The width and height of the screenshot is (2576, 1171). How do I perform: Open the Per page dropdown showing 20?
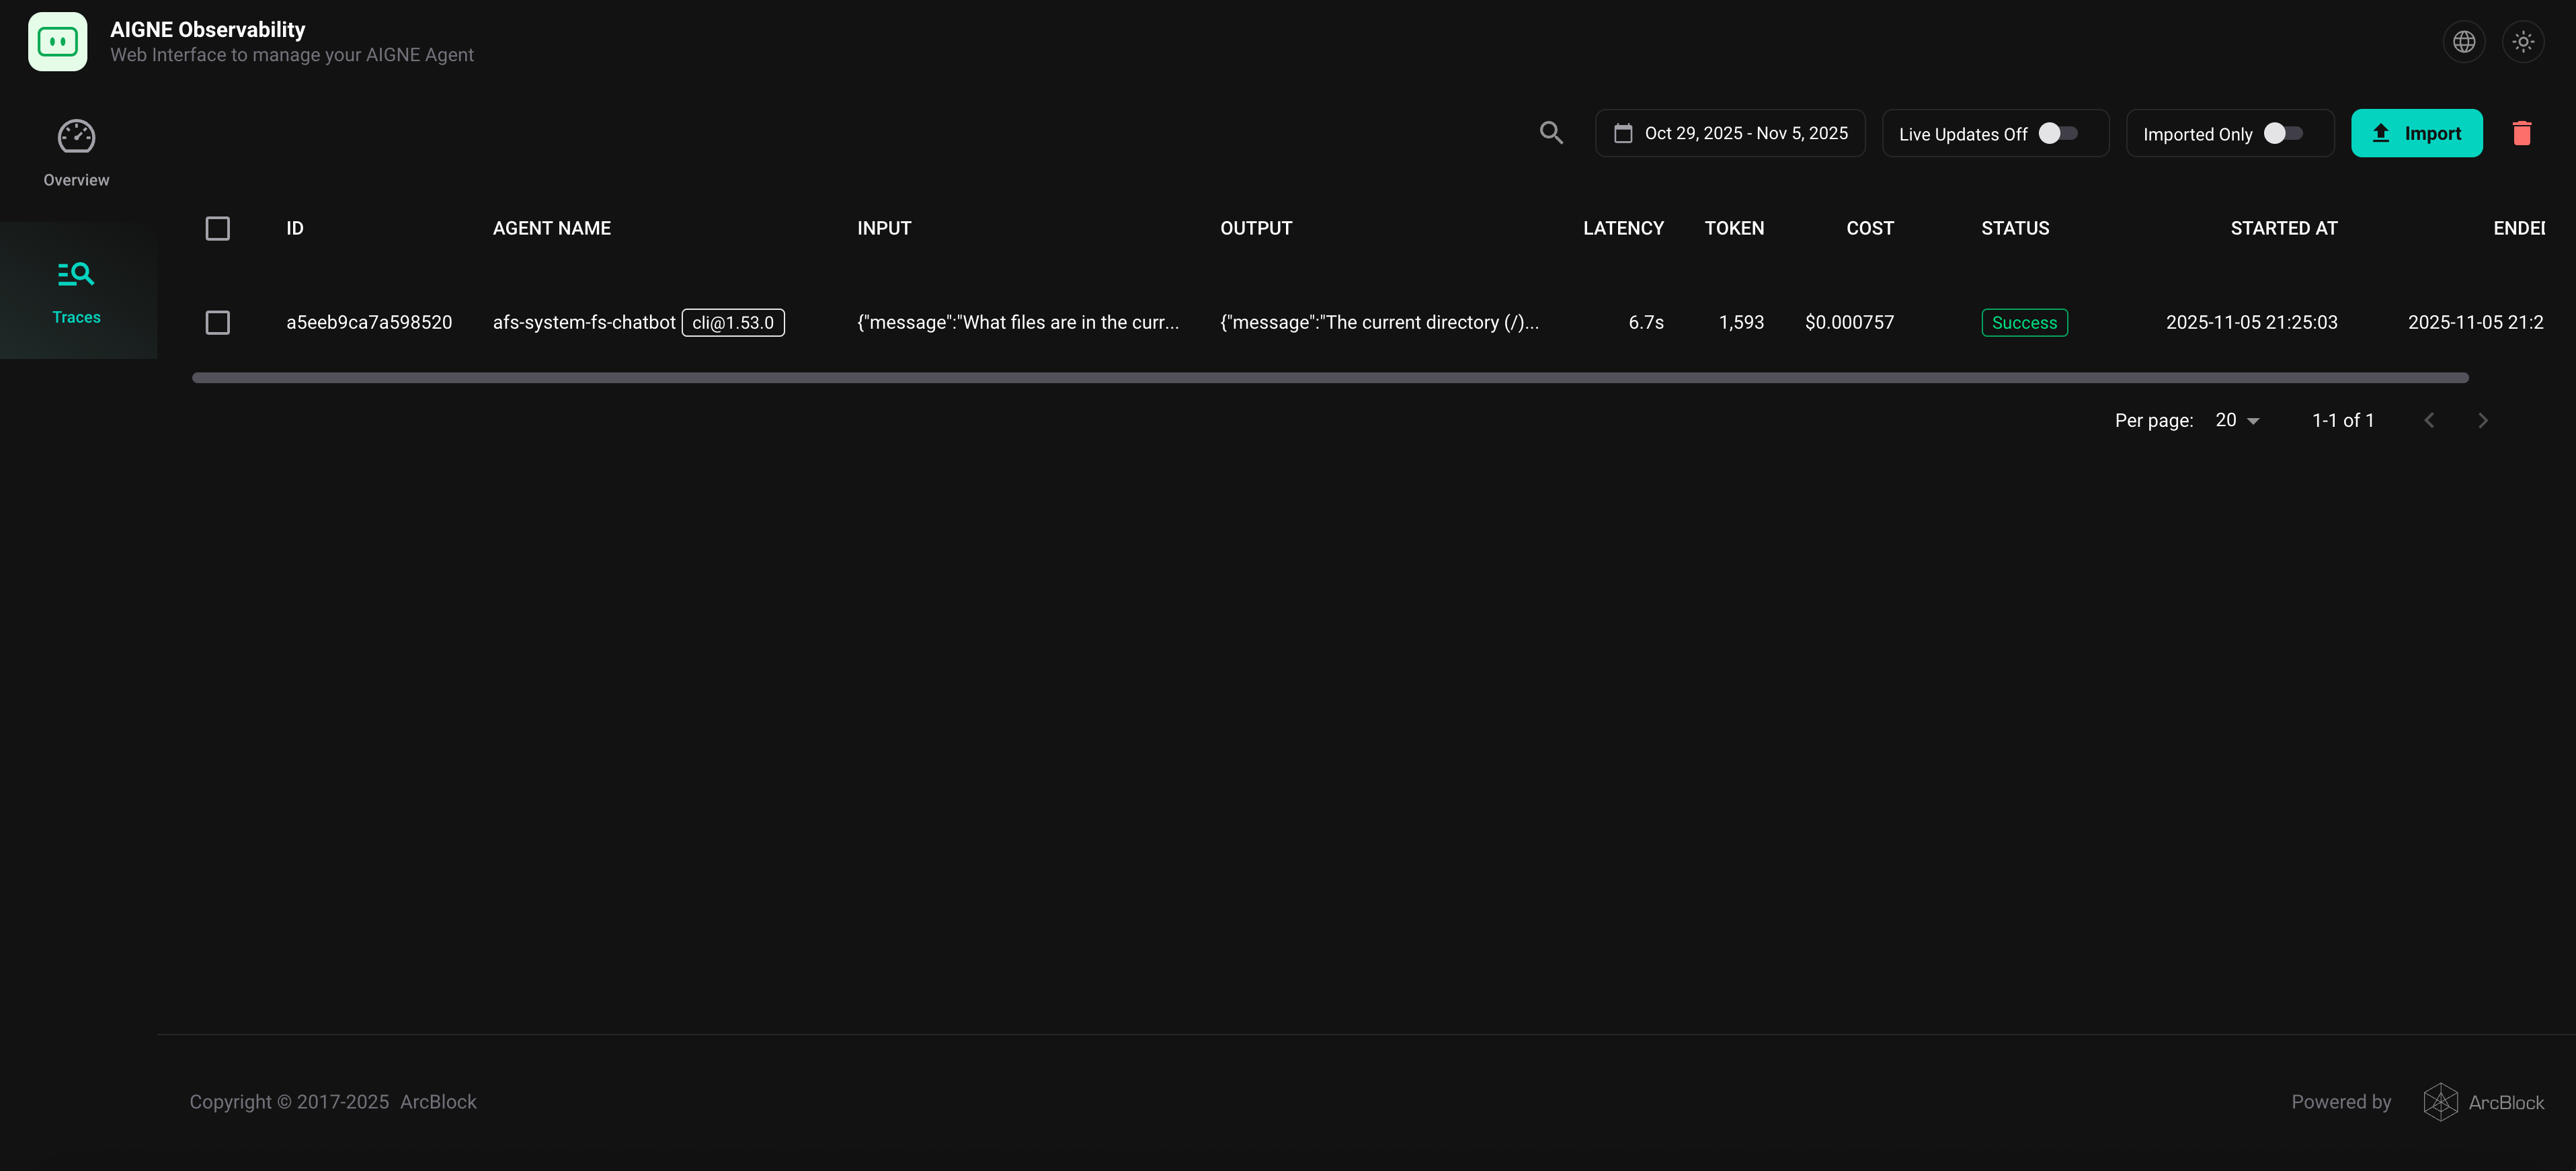pos(2236,420)
